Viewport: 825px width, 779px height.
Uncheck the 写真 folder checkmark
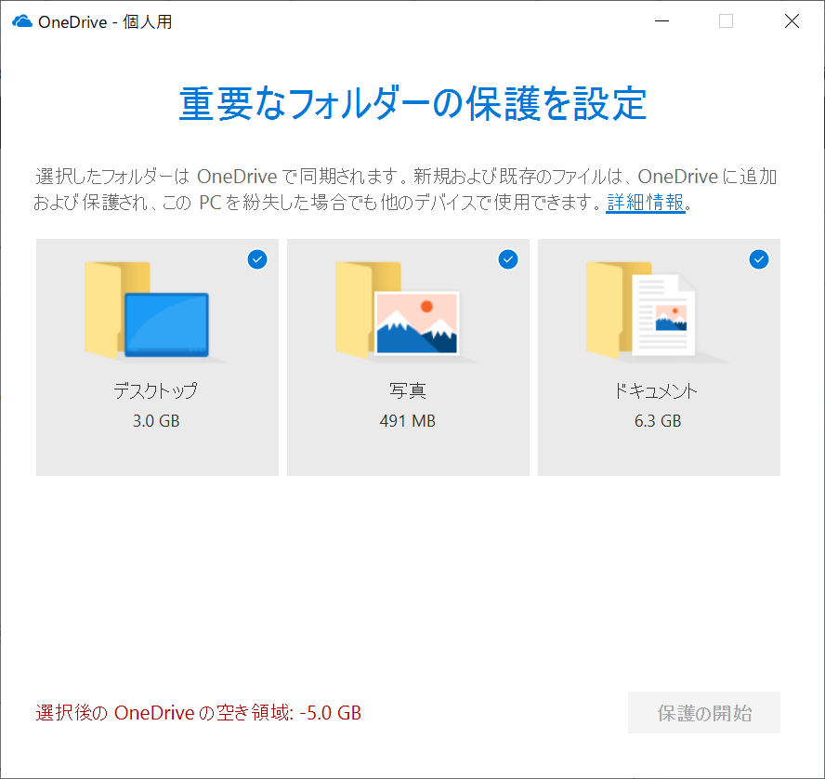(x=508, y=259)
